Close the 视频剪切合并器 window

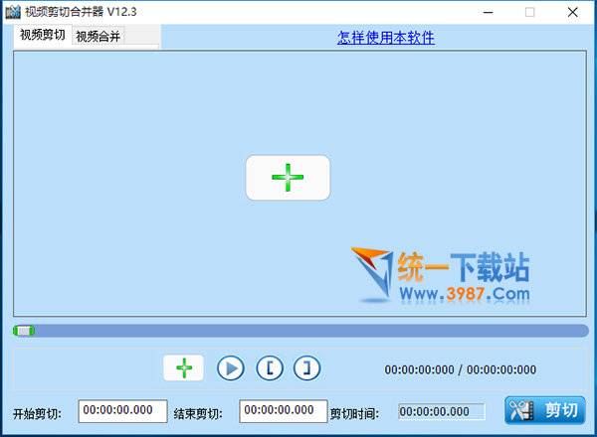pyautogui.click(x=573, y=12)
